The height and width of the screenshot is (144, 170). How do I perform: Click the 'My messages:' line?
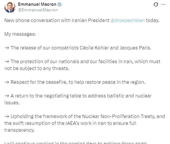tap(20, 34)
